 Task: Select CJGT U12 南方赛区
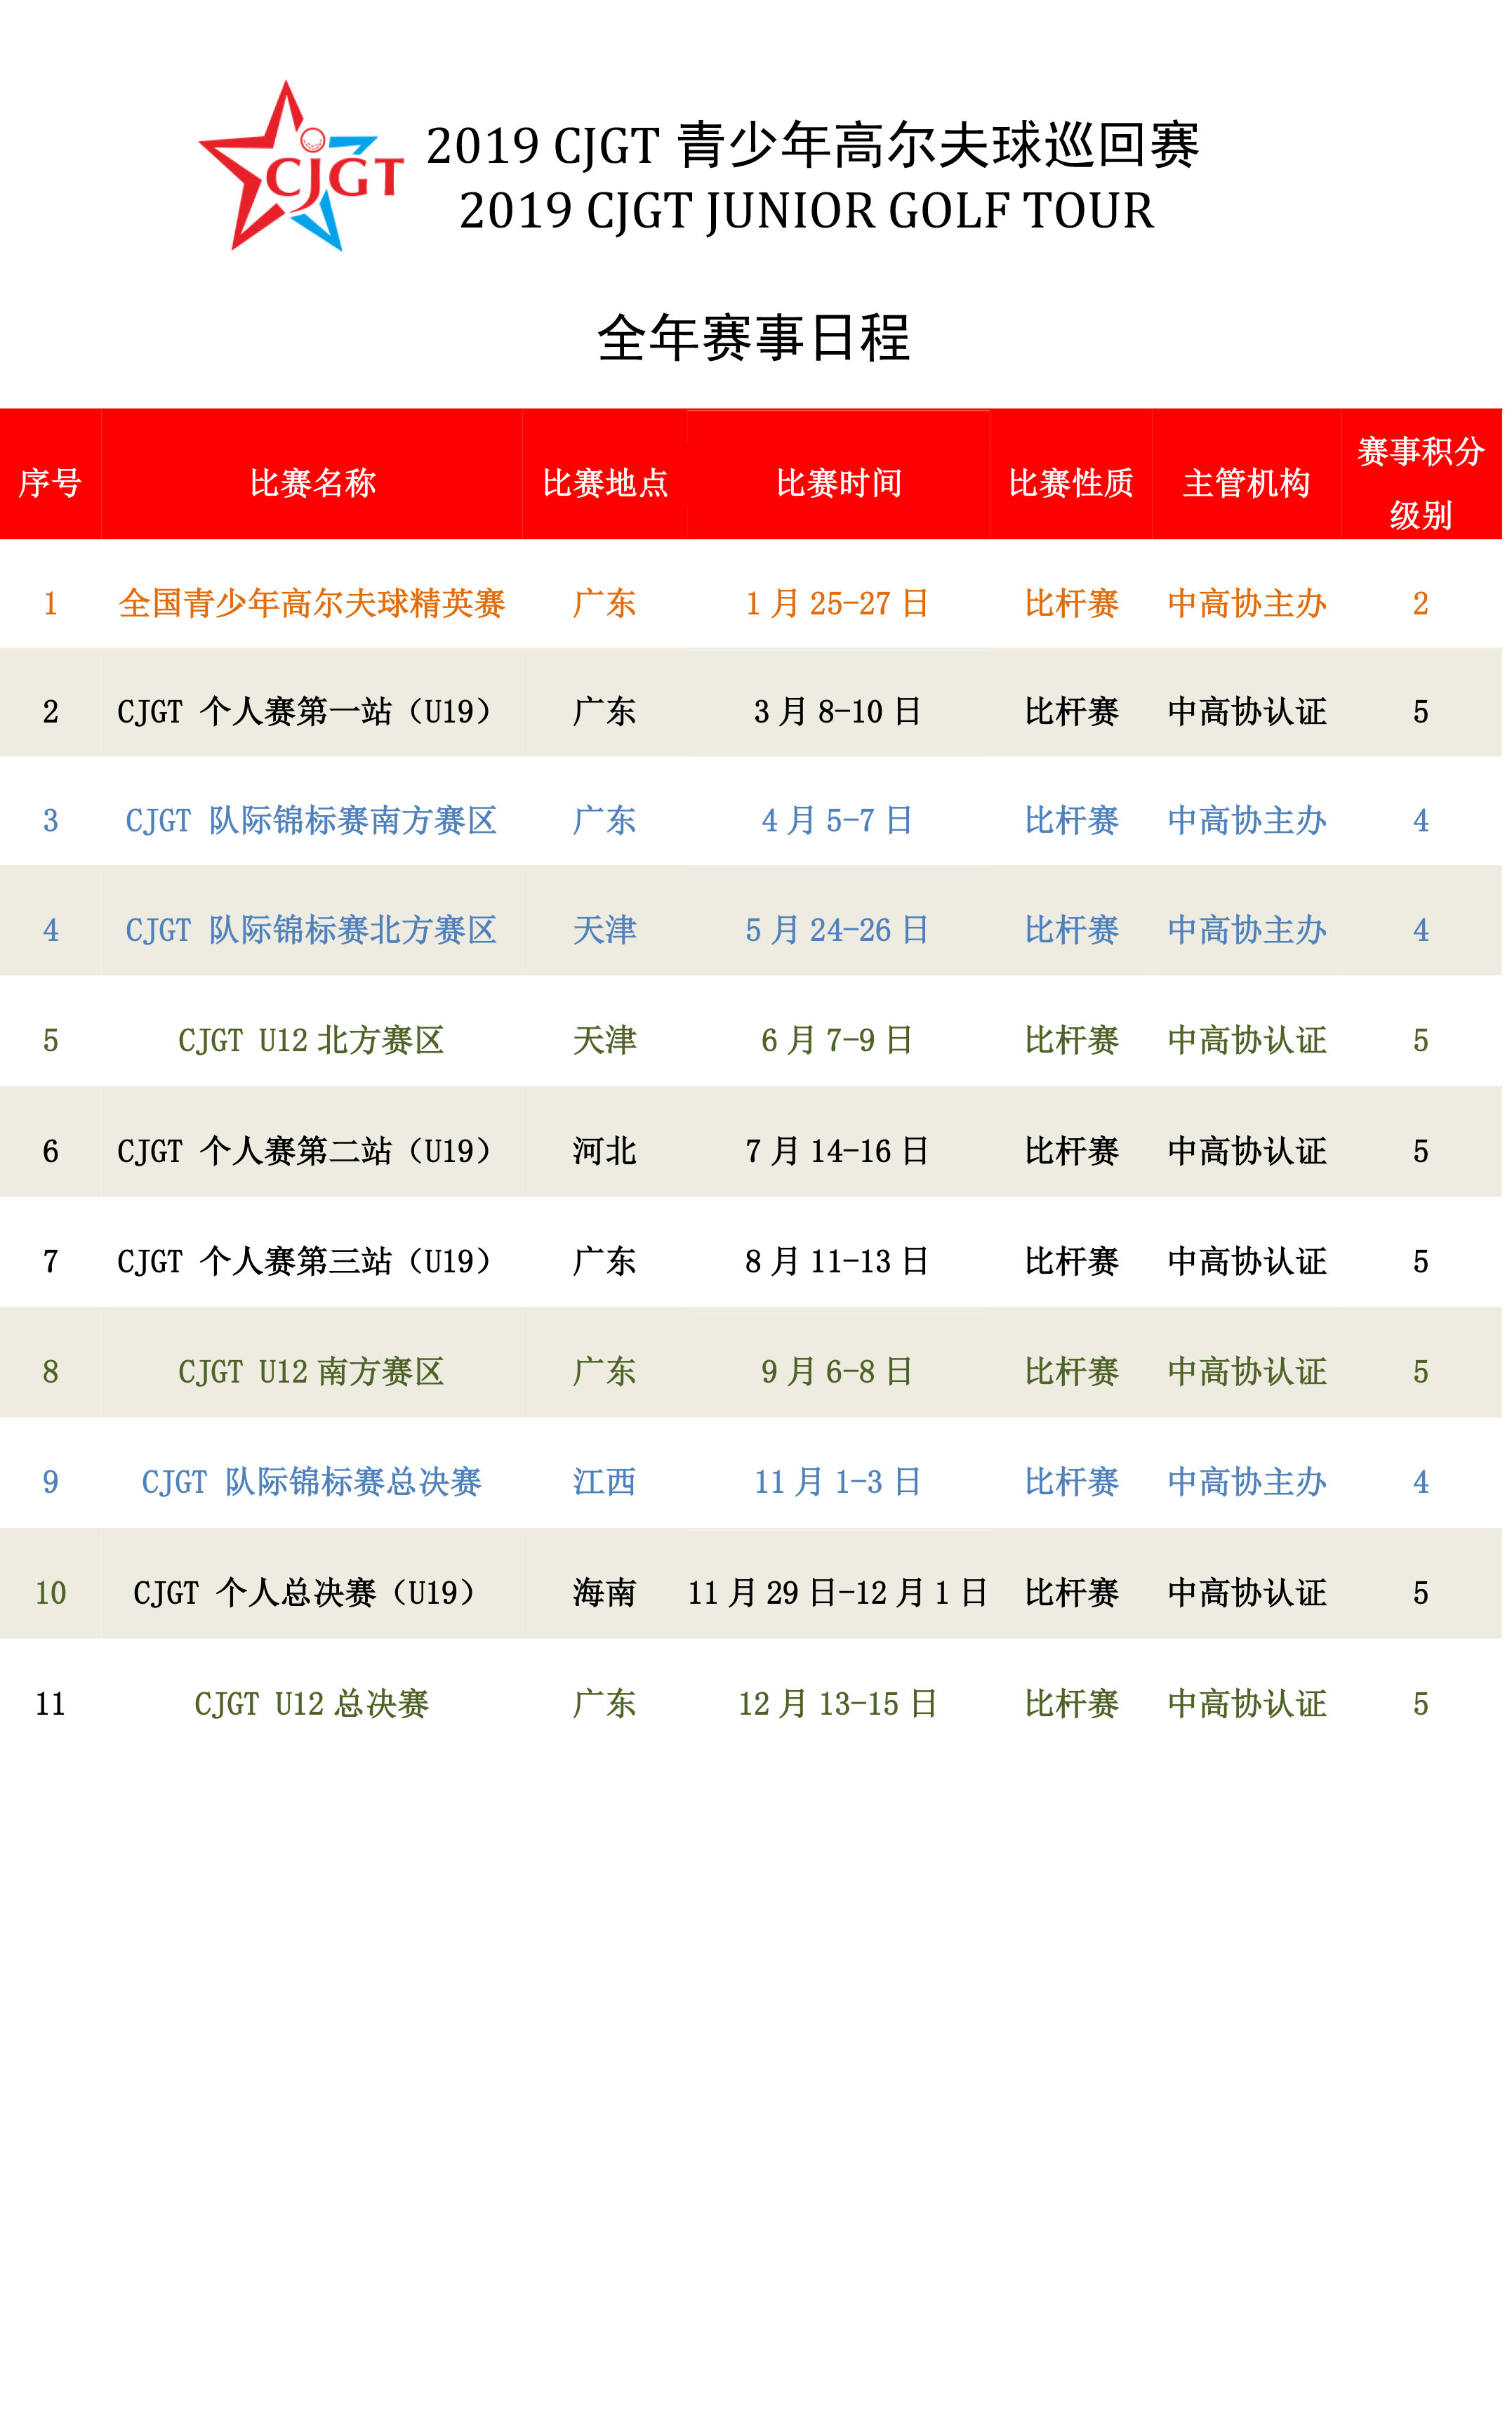pos(312,1371)
